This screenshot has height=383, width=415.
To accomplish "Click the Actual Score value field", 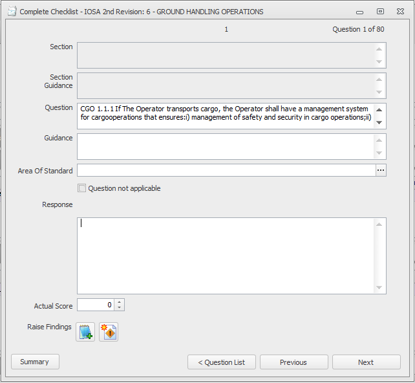I will tap(96, 305).
